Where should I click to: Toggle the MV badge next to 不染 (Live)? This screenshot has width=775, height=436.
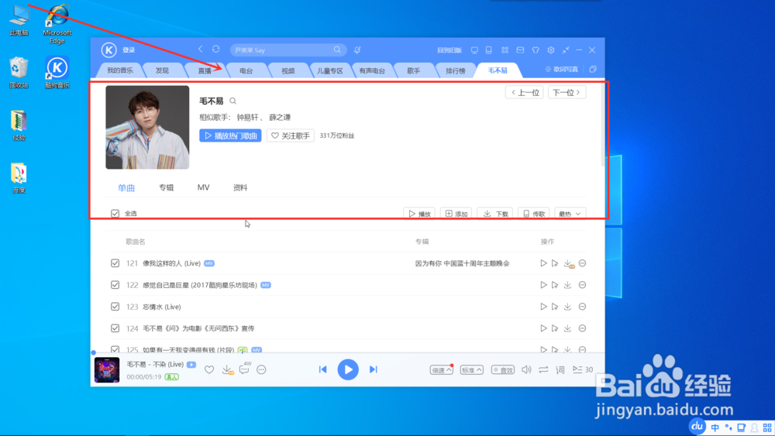pyautogui.click(x=191, y=365)
